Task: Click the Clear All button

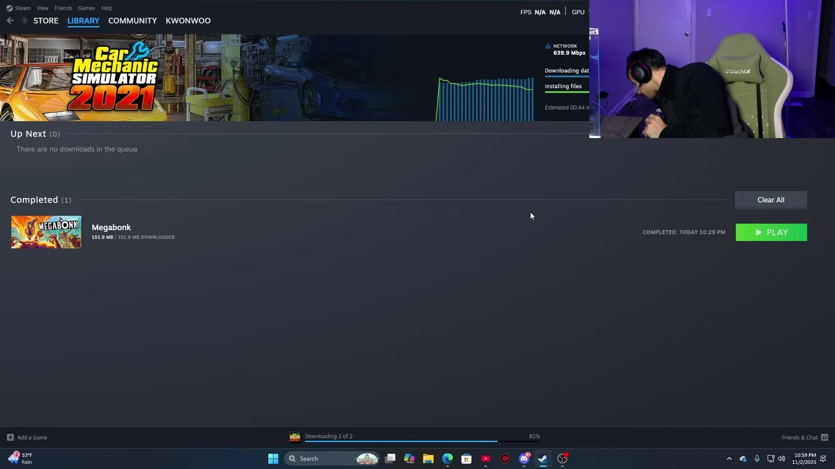Action: (771, 200)
